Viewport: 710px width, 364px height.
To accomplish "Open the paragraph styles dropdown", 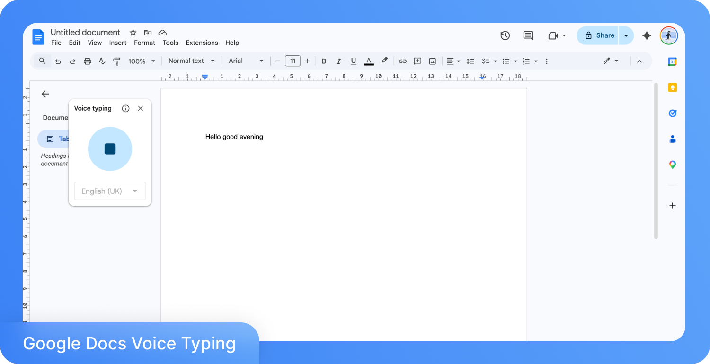I will tap(191, 61).
